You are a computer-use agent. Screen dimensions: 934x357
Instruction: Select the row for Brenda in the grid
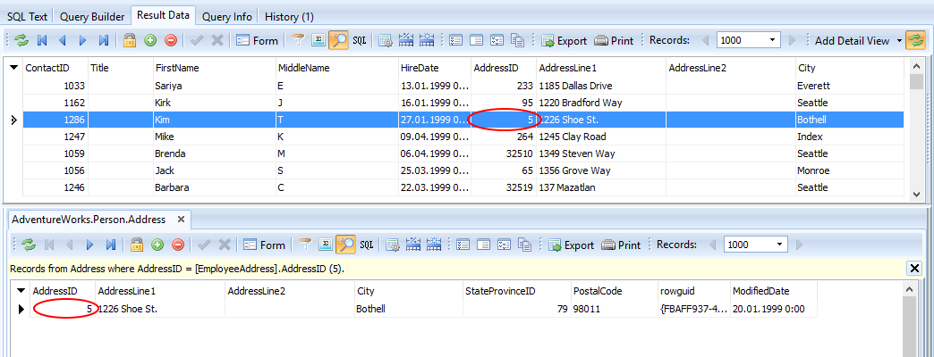click(170, 154)
